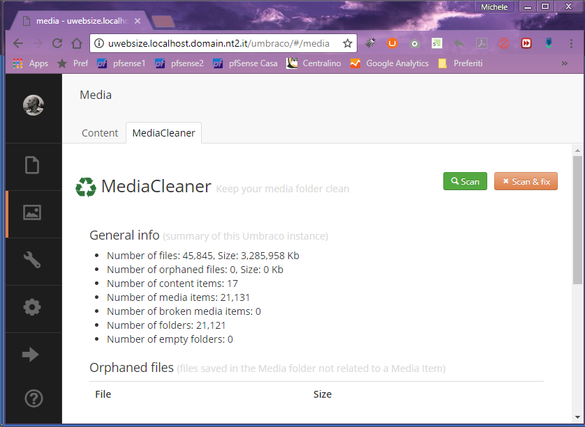Open the Google Analytics bookmark
Image resolution: width=585 pixels, height=427 pixels.
coord(389,63)
